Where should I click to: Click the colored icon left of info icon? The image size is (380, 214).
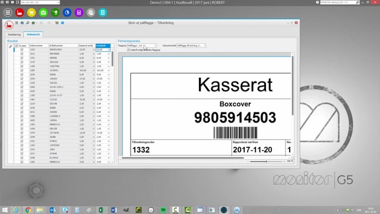[x=57, y=23]
